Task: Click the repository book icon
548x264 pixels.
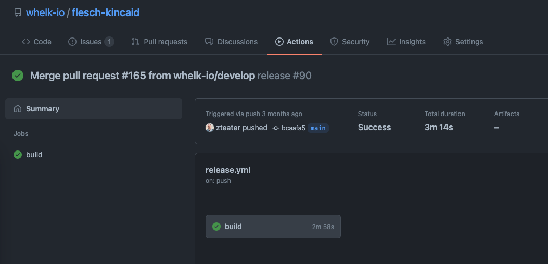Action: (x=18, y=12)
